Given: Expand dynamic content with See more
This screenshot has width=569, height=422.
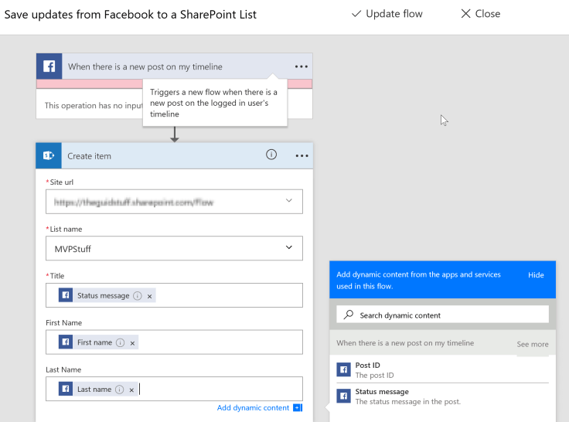Looking at the screenshot, I should [x=532, y=344].
